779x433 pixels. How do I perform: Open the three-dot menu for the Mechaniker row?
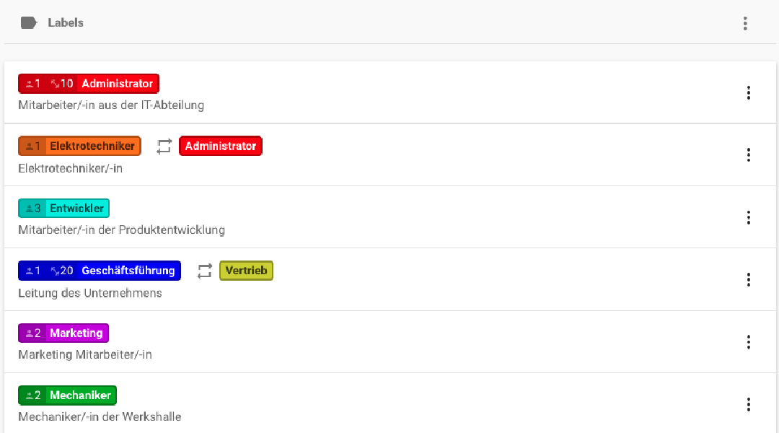coord(749,404)
